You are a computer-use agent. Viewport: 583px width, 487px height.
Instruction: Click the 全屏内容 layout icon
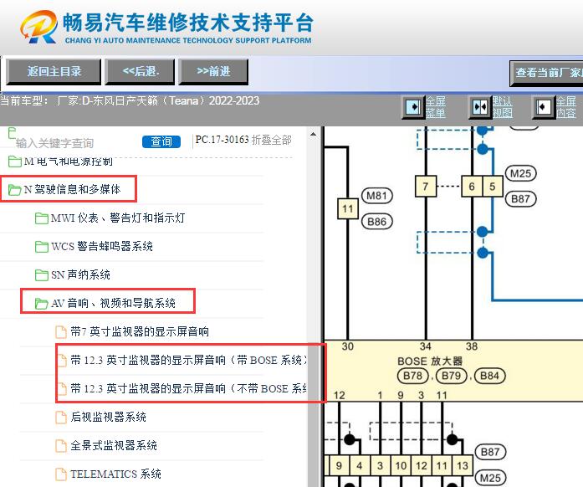543,107
